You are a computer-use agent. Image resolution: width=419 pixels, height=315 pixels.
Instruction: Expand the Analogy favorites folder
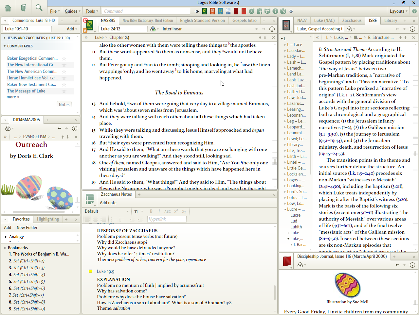click(6, 237)
